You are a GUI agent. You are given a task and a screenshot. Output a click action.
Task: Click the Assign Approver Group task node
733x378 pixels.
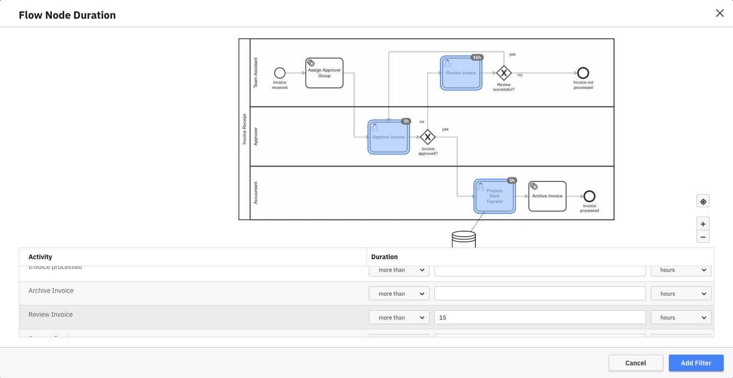(x=324, y=73)
